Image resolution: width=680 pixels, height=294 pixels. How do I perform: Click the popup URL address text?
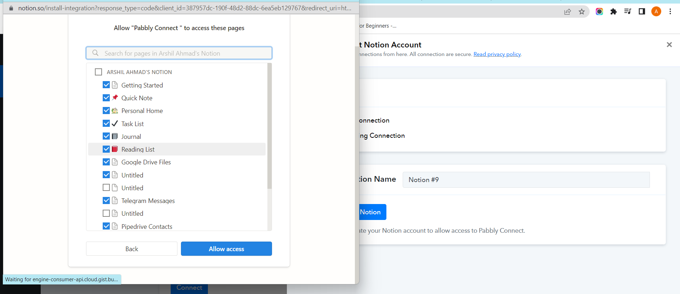[185, 8]
